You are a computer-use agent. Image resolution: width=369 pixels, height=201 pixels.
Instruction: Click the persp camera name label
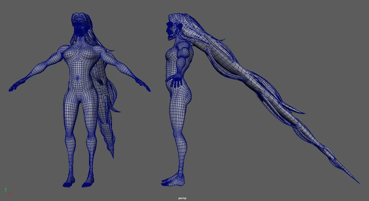(x=182, y=198)
